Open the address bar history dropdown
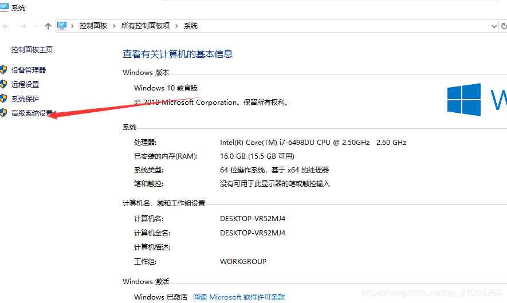This screenshot has height=303, width=507. [x=494, y=26]
